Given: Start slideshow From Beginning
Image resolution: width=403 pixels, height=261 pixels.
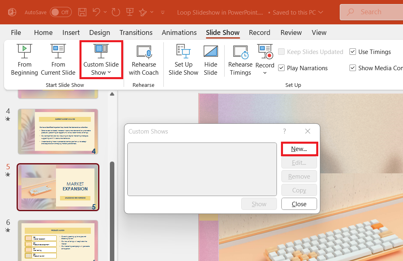Looking at the screenshot, I should [x=24, y=60].
